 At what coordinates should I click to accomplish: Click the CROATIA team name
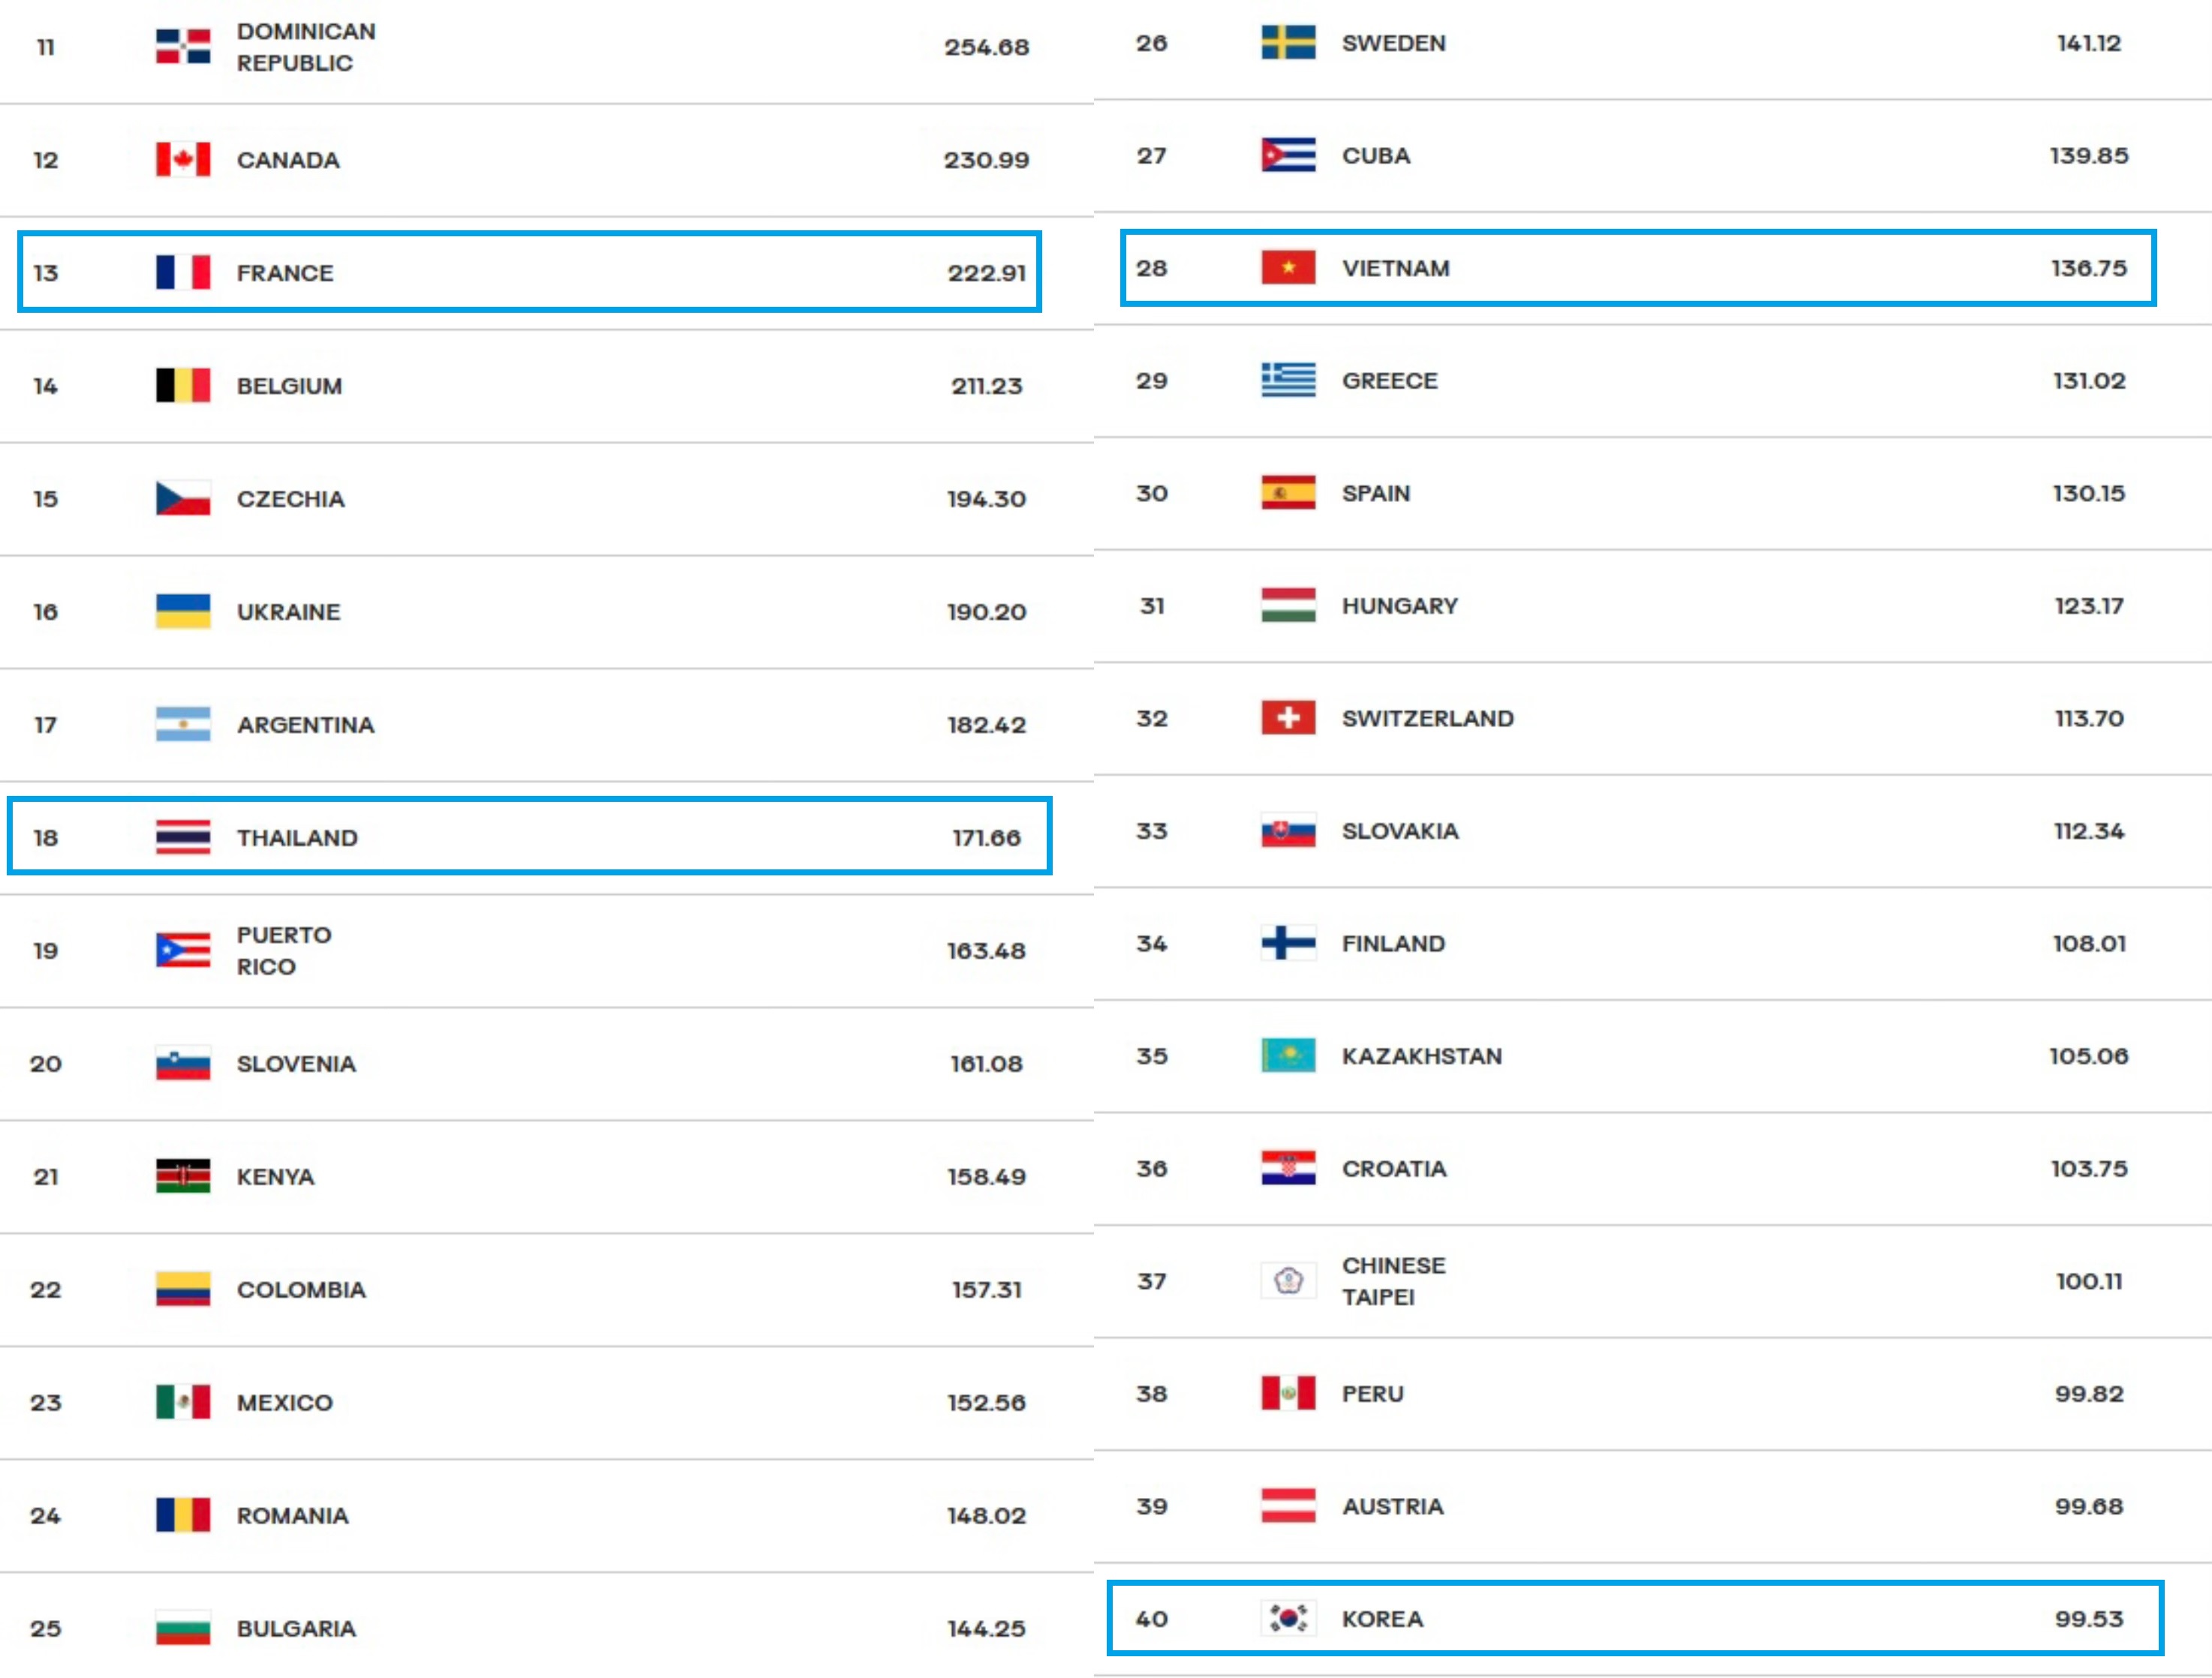point(1394,1169)
